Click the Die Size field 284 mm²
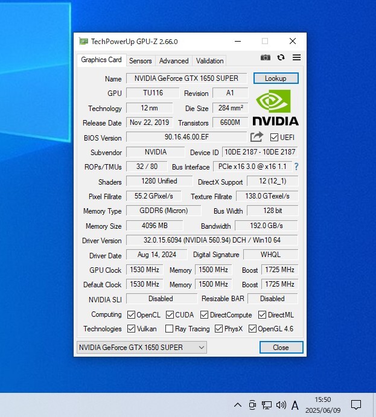The width and height of the screenshot is (376, 417). [231, 107]
